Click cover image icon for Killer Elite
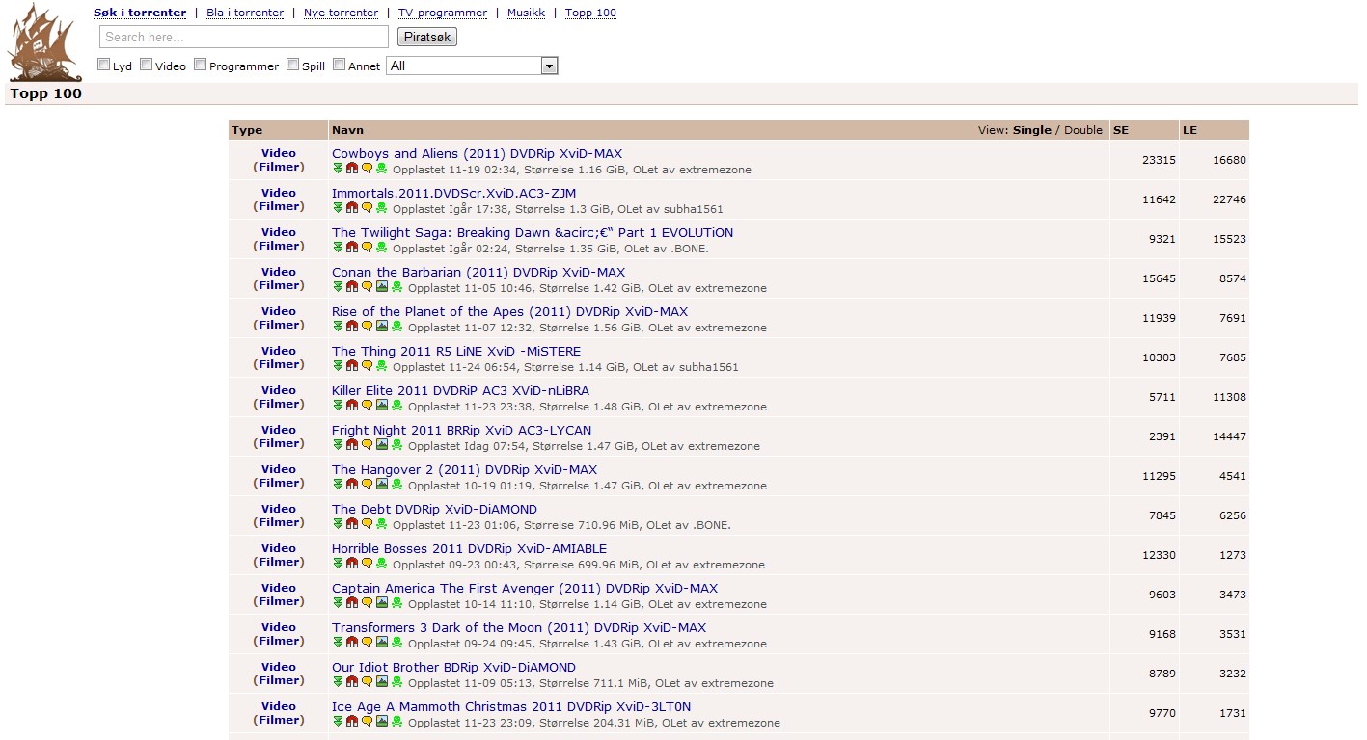This screenshot has height=740, width=1367. click(382, 406)
